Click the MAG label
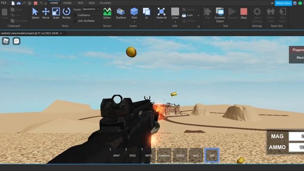This screenshot has height=171, width=304. pos(277,136)
